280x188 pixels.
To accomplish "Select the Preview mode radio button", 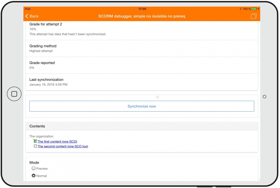I will point(34,169).
